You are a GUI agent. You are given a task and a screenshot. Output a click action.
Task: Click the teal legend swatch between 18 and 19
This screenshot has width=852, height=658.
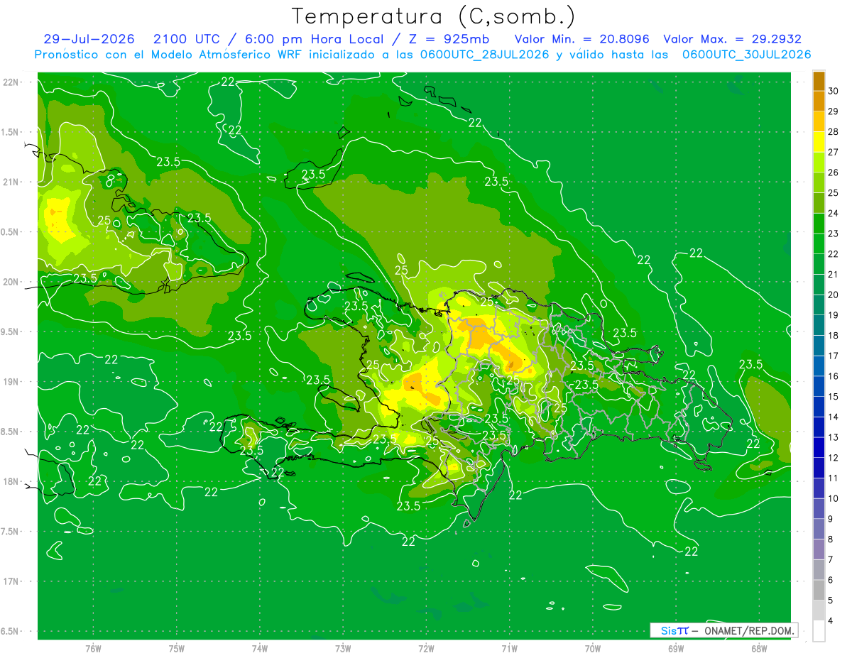point(819,326)
